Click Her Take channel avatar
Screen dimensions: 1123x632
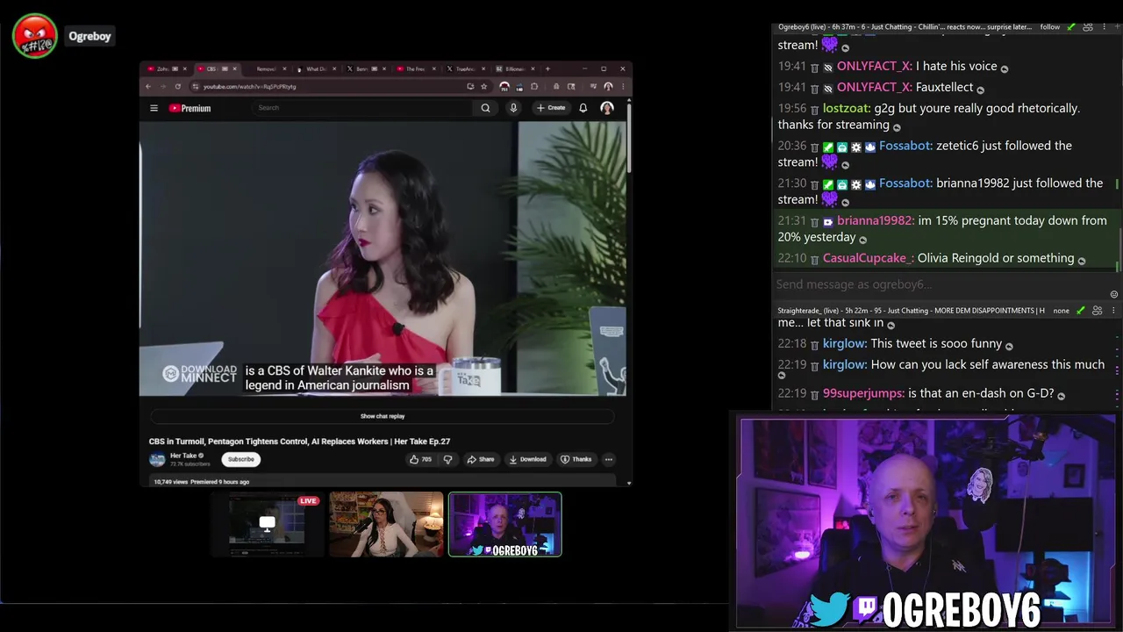pyautogui.click(x=157, y=459)
